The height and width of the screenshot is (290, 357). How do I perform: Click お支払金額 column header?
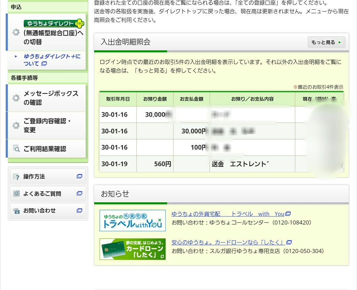tap(191, 99)
